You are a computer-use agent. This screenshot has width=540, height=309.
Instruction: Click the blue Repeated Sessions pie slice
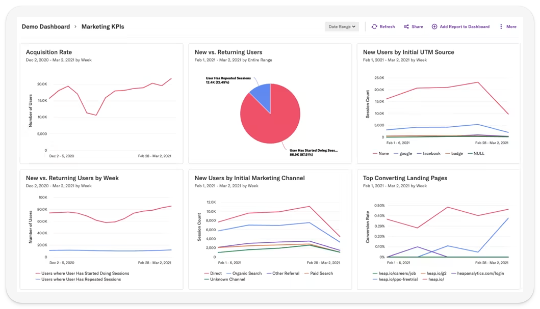261,96
